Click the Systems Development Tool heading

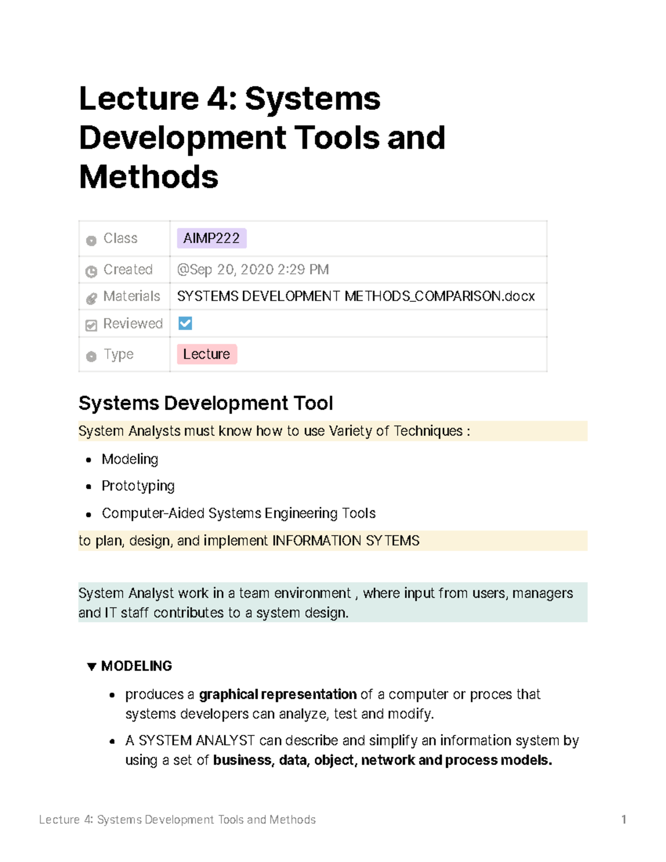tap(206, 403)
